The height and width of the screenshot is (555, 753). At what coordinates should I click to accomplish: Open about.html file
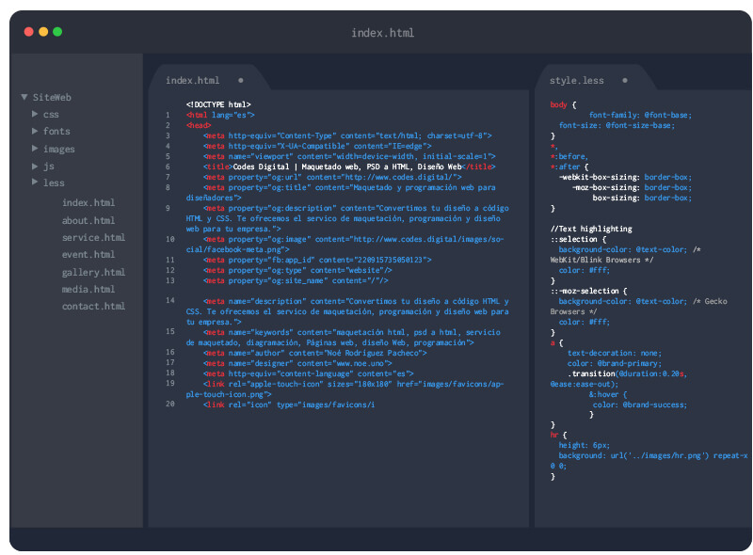[x=88, y=220]
